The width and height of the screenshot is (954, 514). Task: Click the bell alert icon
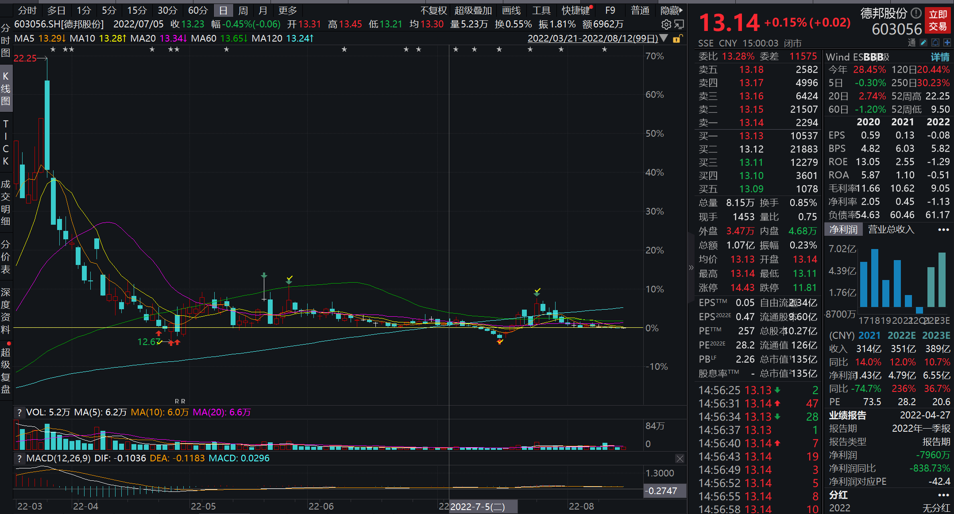coord(935,42)
